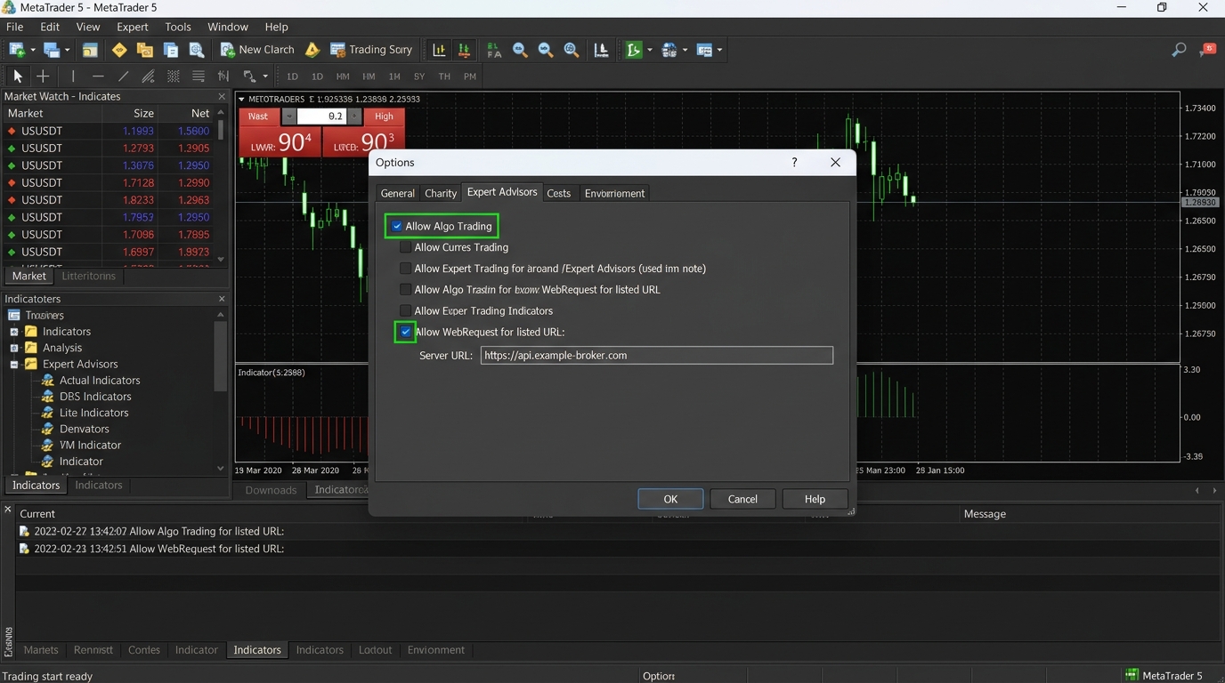The height and width of the screenshot is (683, 1225).
Task: Select the trendline drawing tool
Action: (x=123, y=76)
